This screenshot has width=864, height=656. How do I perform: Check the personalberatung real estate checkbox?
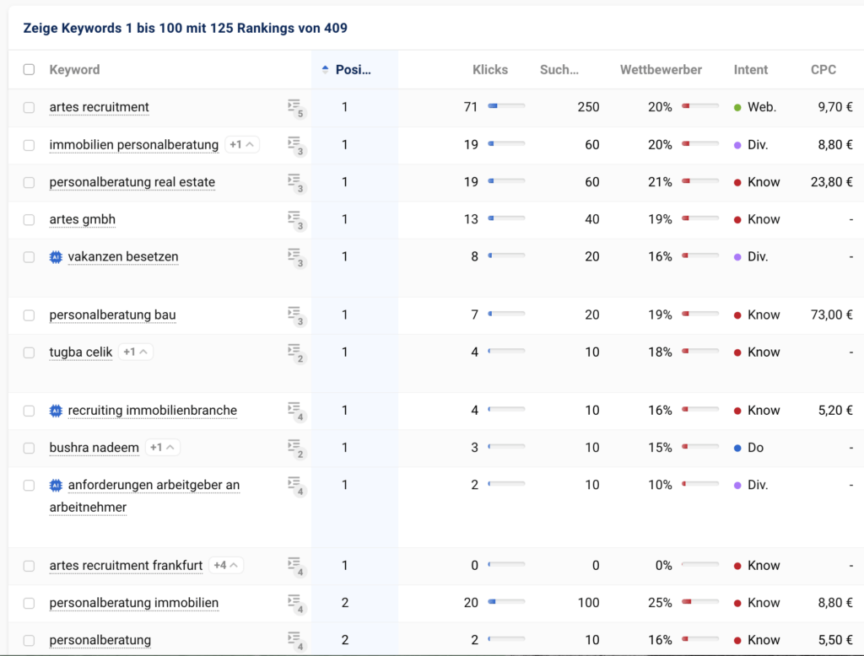coord(29,182)
